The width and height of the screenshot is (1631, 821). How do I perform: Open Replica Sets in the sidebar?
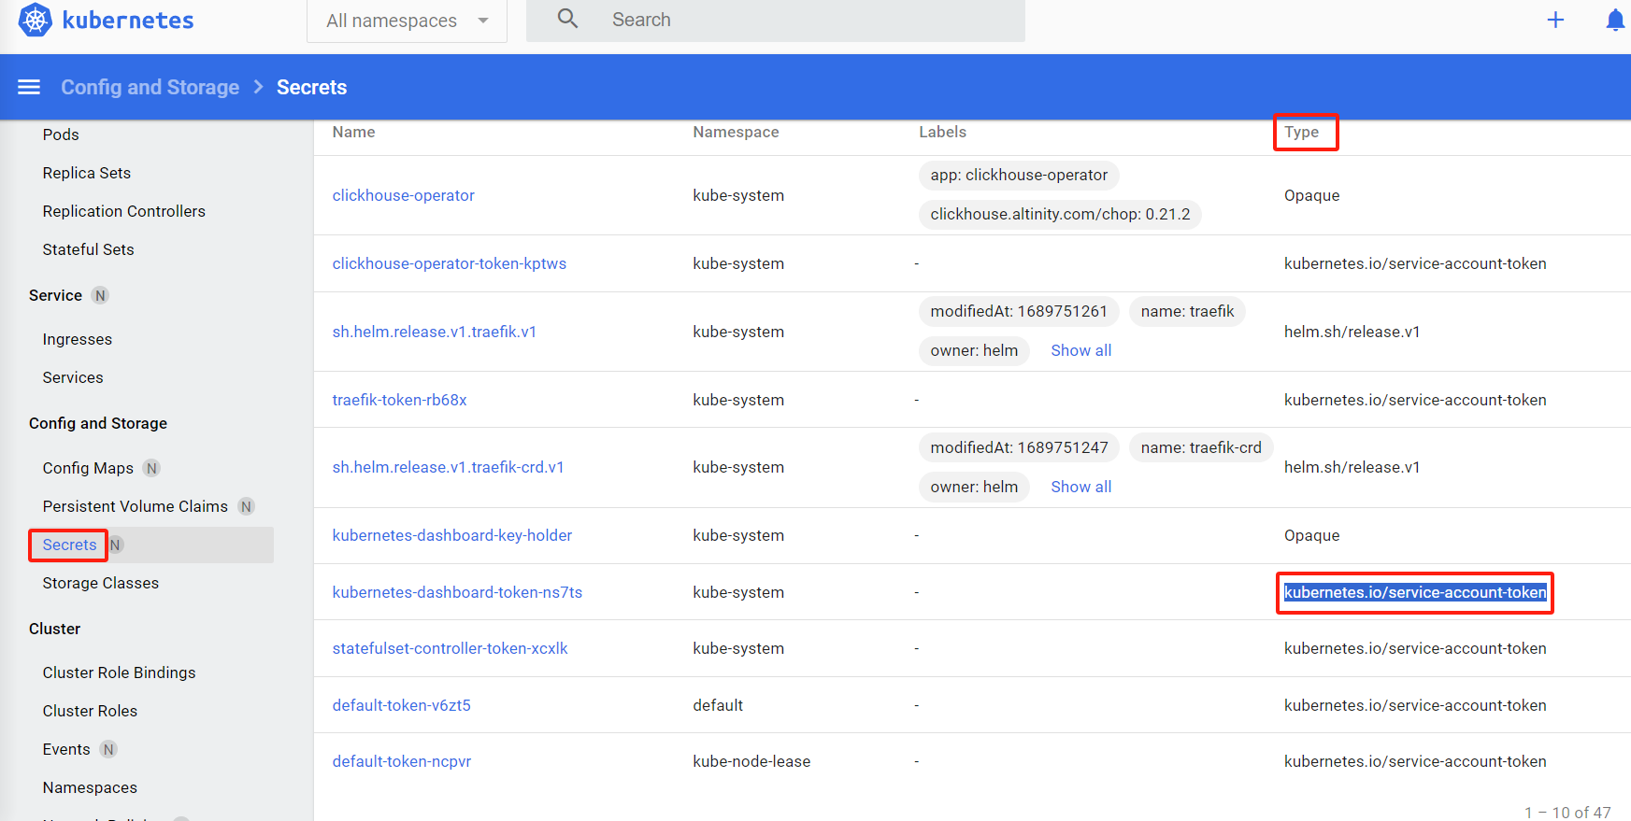pos(87,173)
